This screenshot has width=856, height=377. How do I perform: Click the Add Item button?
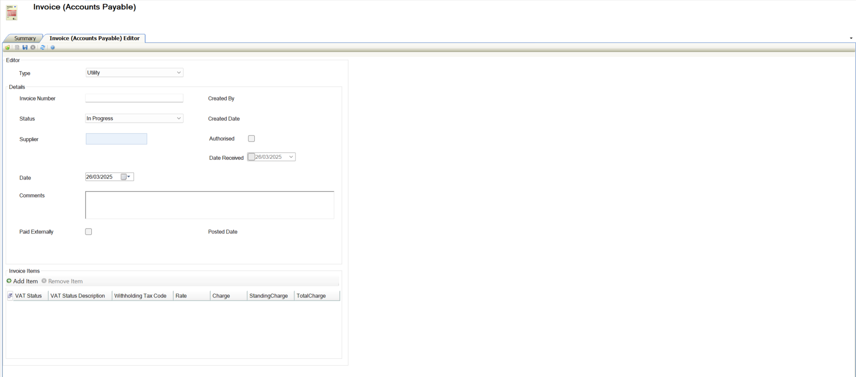22,281
